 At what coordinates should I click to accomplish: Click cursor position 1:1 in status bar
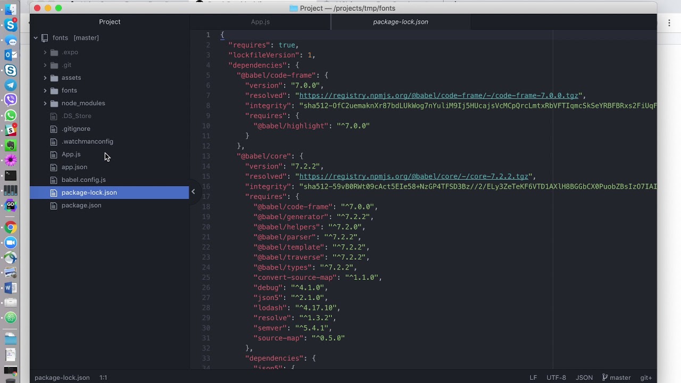coord(103,378)
